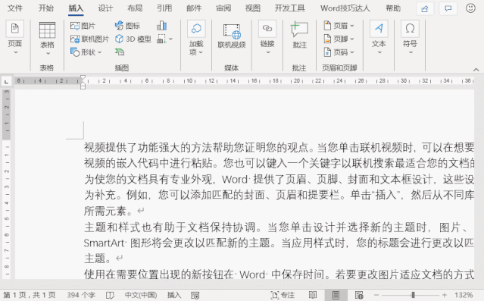Click in text line starting 使用在需要位置
484x301 pixels.
click(279, 274)
